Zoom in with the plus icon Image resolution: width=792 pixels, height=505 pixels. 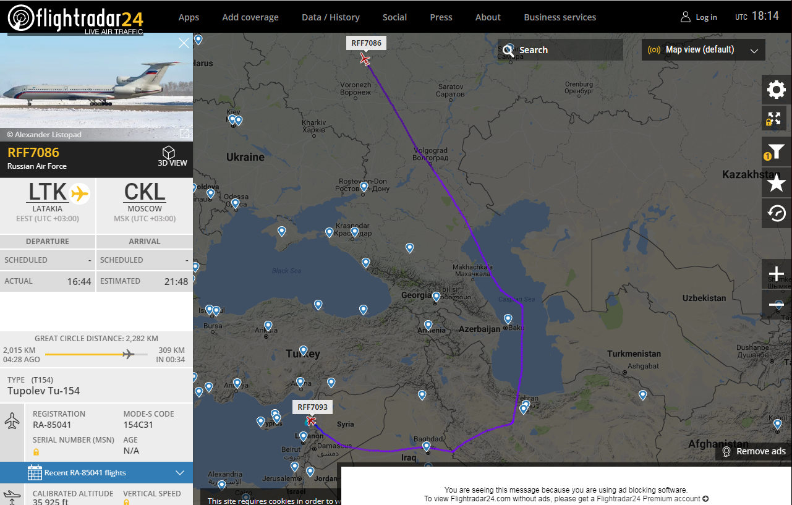[x=776, y=274]
